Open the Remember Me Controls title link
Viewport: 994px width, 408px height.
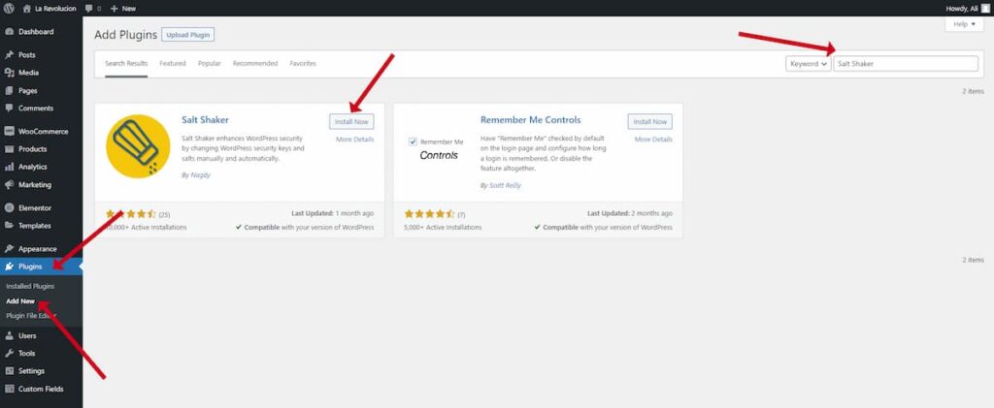(x=531, y=119)
